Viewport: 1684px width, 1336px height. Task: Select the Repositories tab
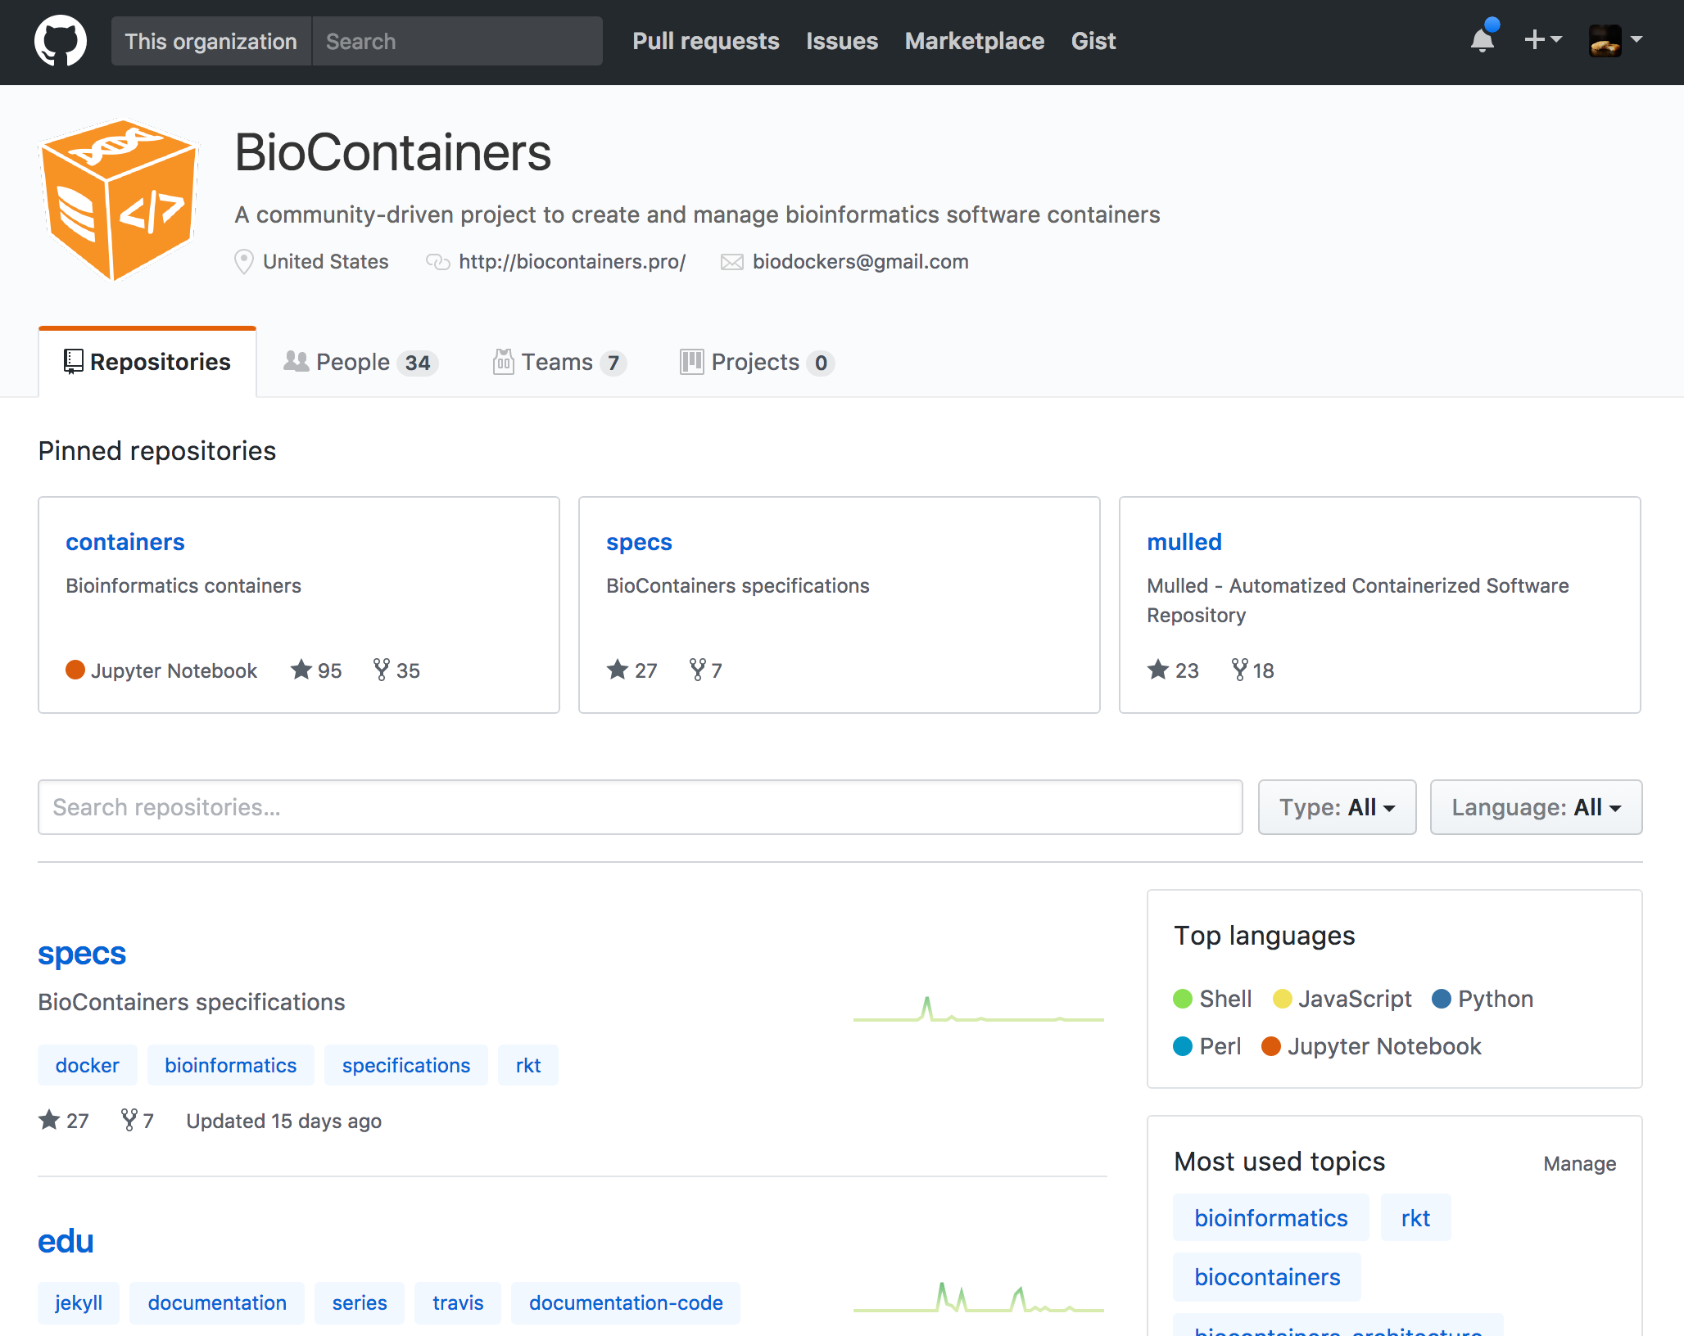(x=147, y=362)
